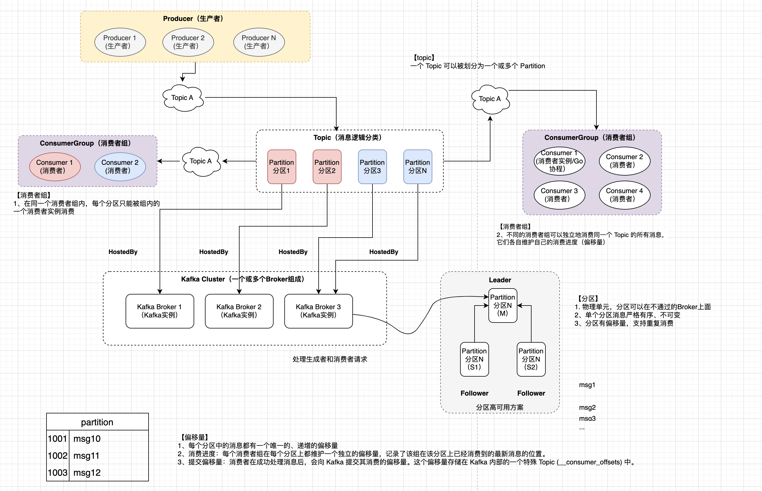Select the blue Consumer 2 (消费者) ellipse
The width and height of the screenshot is (762, 491).
tap(120, 167)
